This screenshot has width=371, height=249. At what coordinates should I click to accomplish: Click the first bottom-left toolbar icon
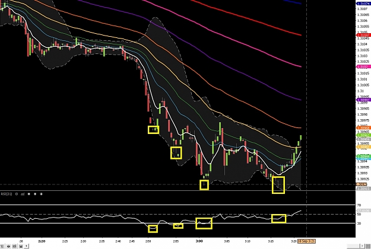point(2,246)
